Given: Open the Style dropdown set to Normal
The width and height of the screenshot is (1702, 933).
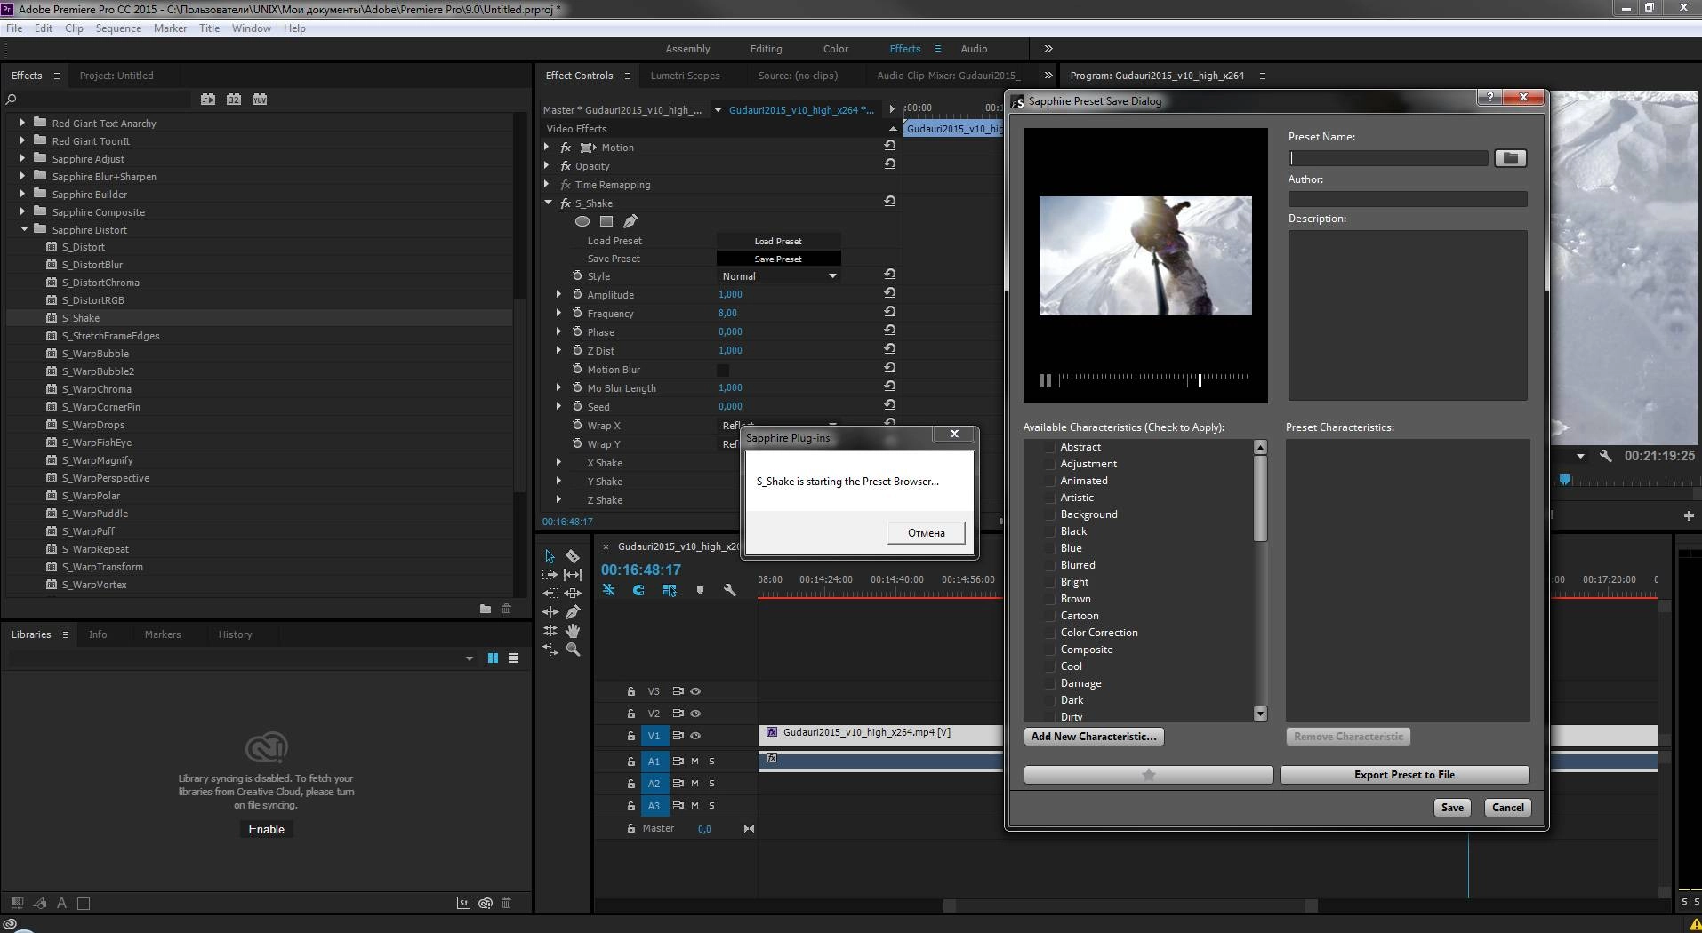Looking at the screenshot, I should click(x=779, y=276).
